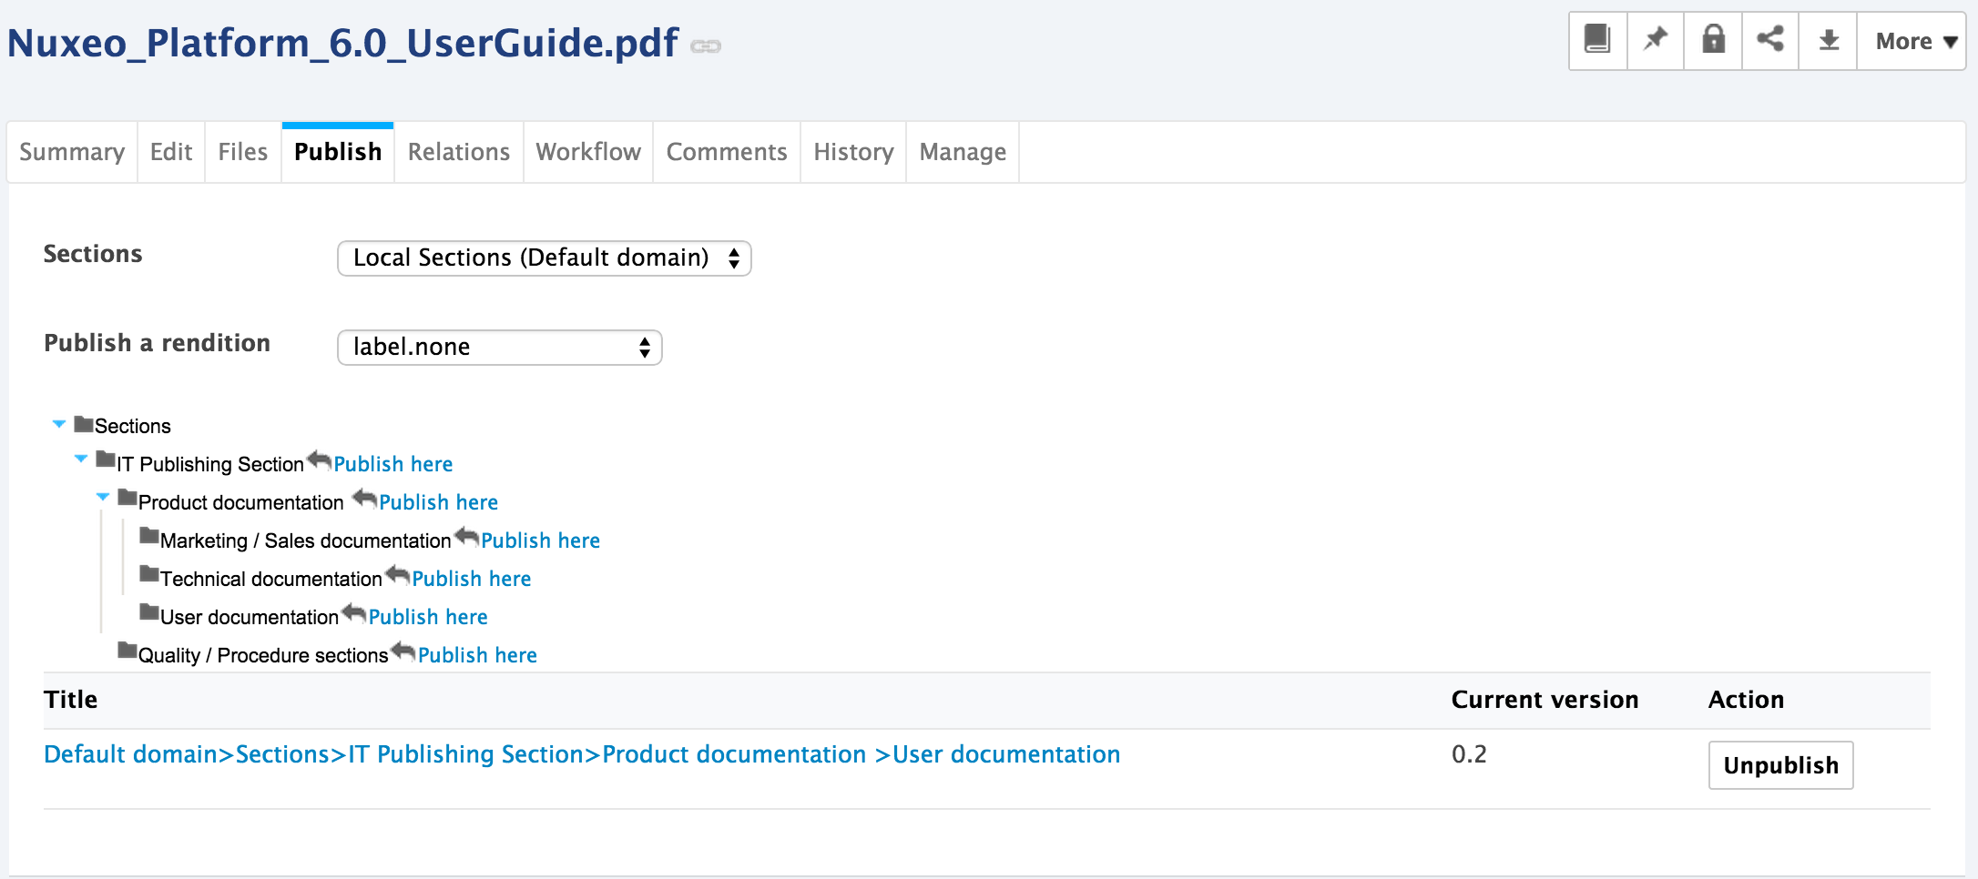The image size is (1978, 879).
Task: View the Comments tab
Action: (x=727, y=152)
